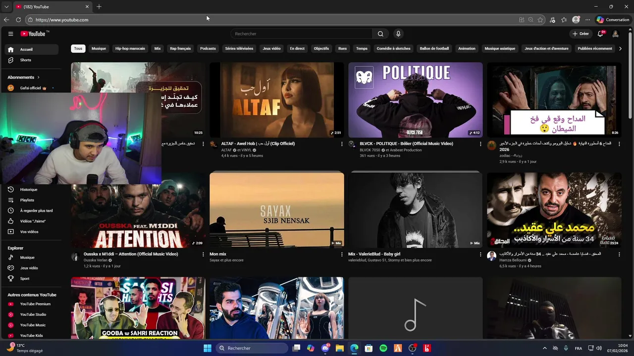Open the YouTube hamburger guide menu
Screen dimensions: 634x356
(10, 34)
